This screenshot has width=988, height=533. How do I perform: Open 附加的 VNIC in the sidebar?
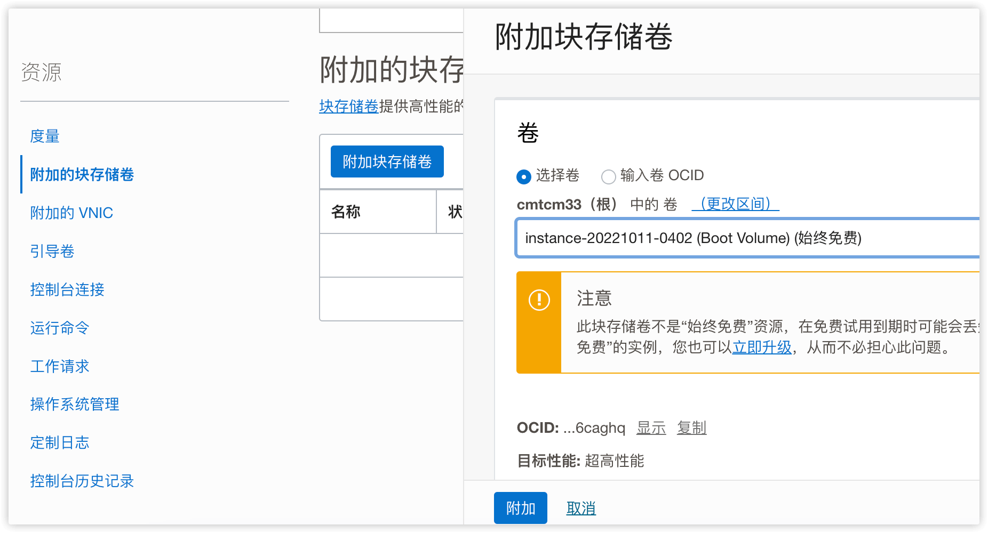71,213
